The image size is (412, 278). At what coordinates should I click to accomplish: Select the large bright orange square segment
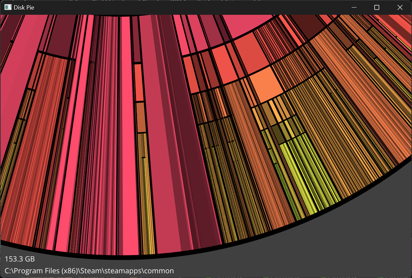266,84
